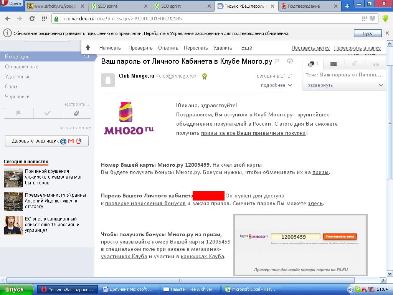Viewport: 393px width, 295px height.
Task: Open the attachments paperclip tab in side panel
Action: (x=354, y=64)
